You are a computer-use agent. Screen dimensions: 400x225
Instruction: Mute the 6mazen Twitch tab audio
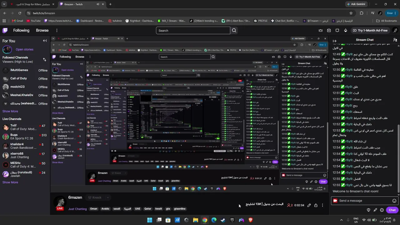click(x=98, y=4)
